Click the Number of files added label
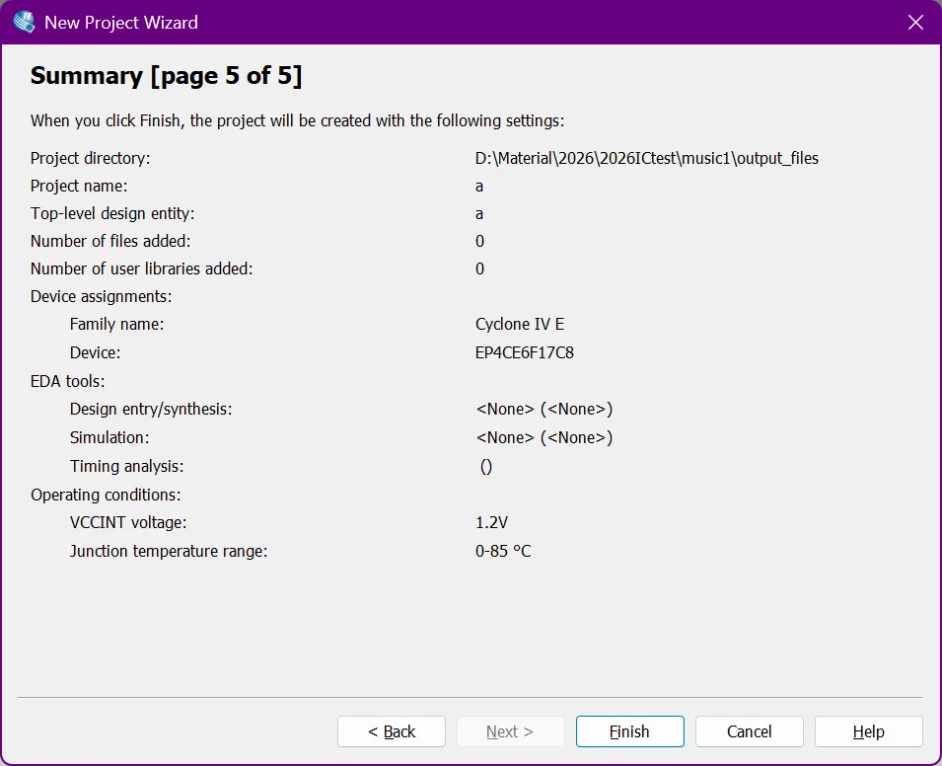Image resolution: width=942 pixels, height=766 pixels. (110, 241)
